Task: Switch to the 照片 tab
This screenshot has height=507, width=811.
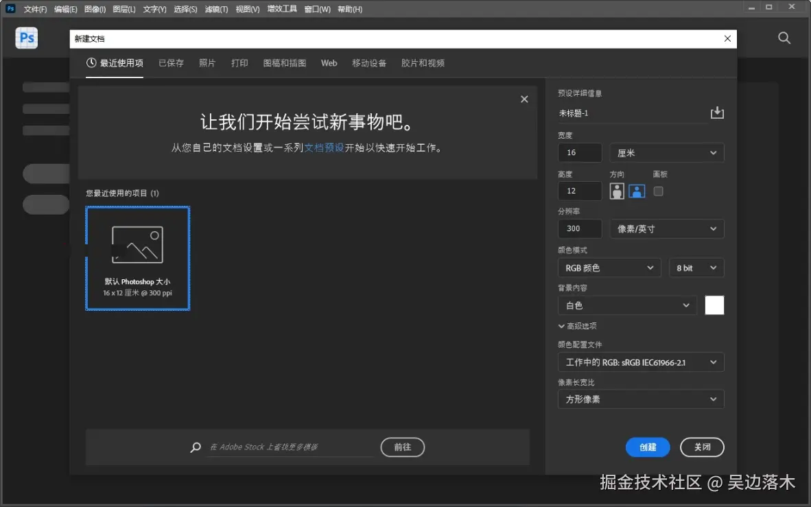Action: tap(207, 63)
